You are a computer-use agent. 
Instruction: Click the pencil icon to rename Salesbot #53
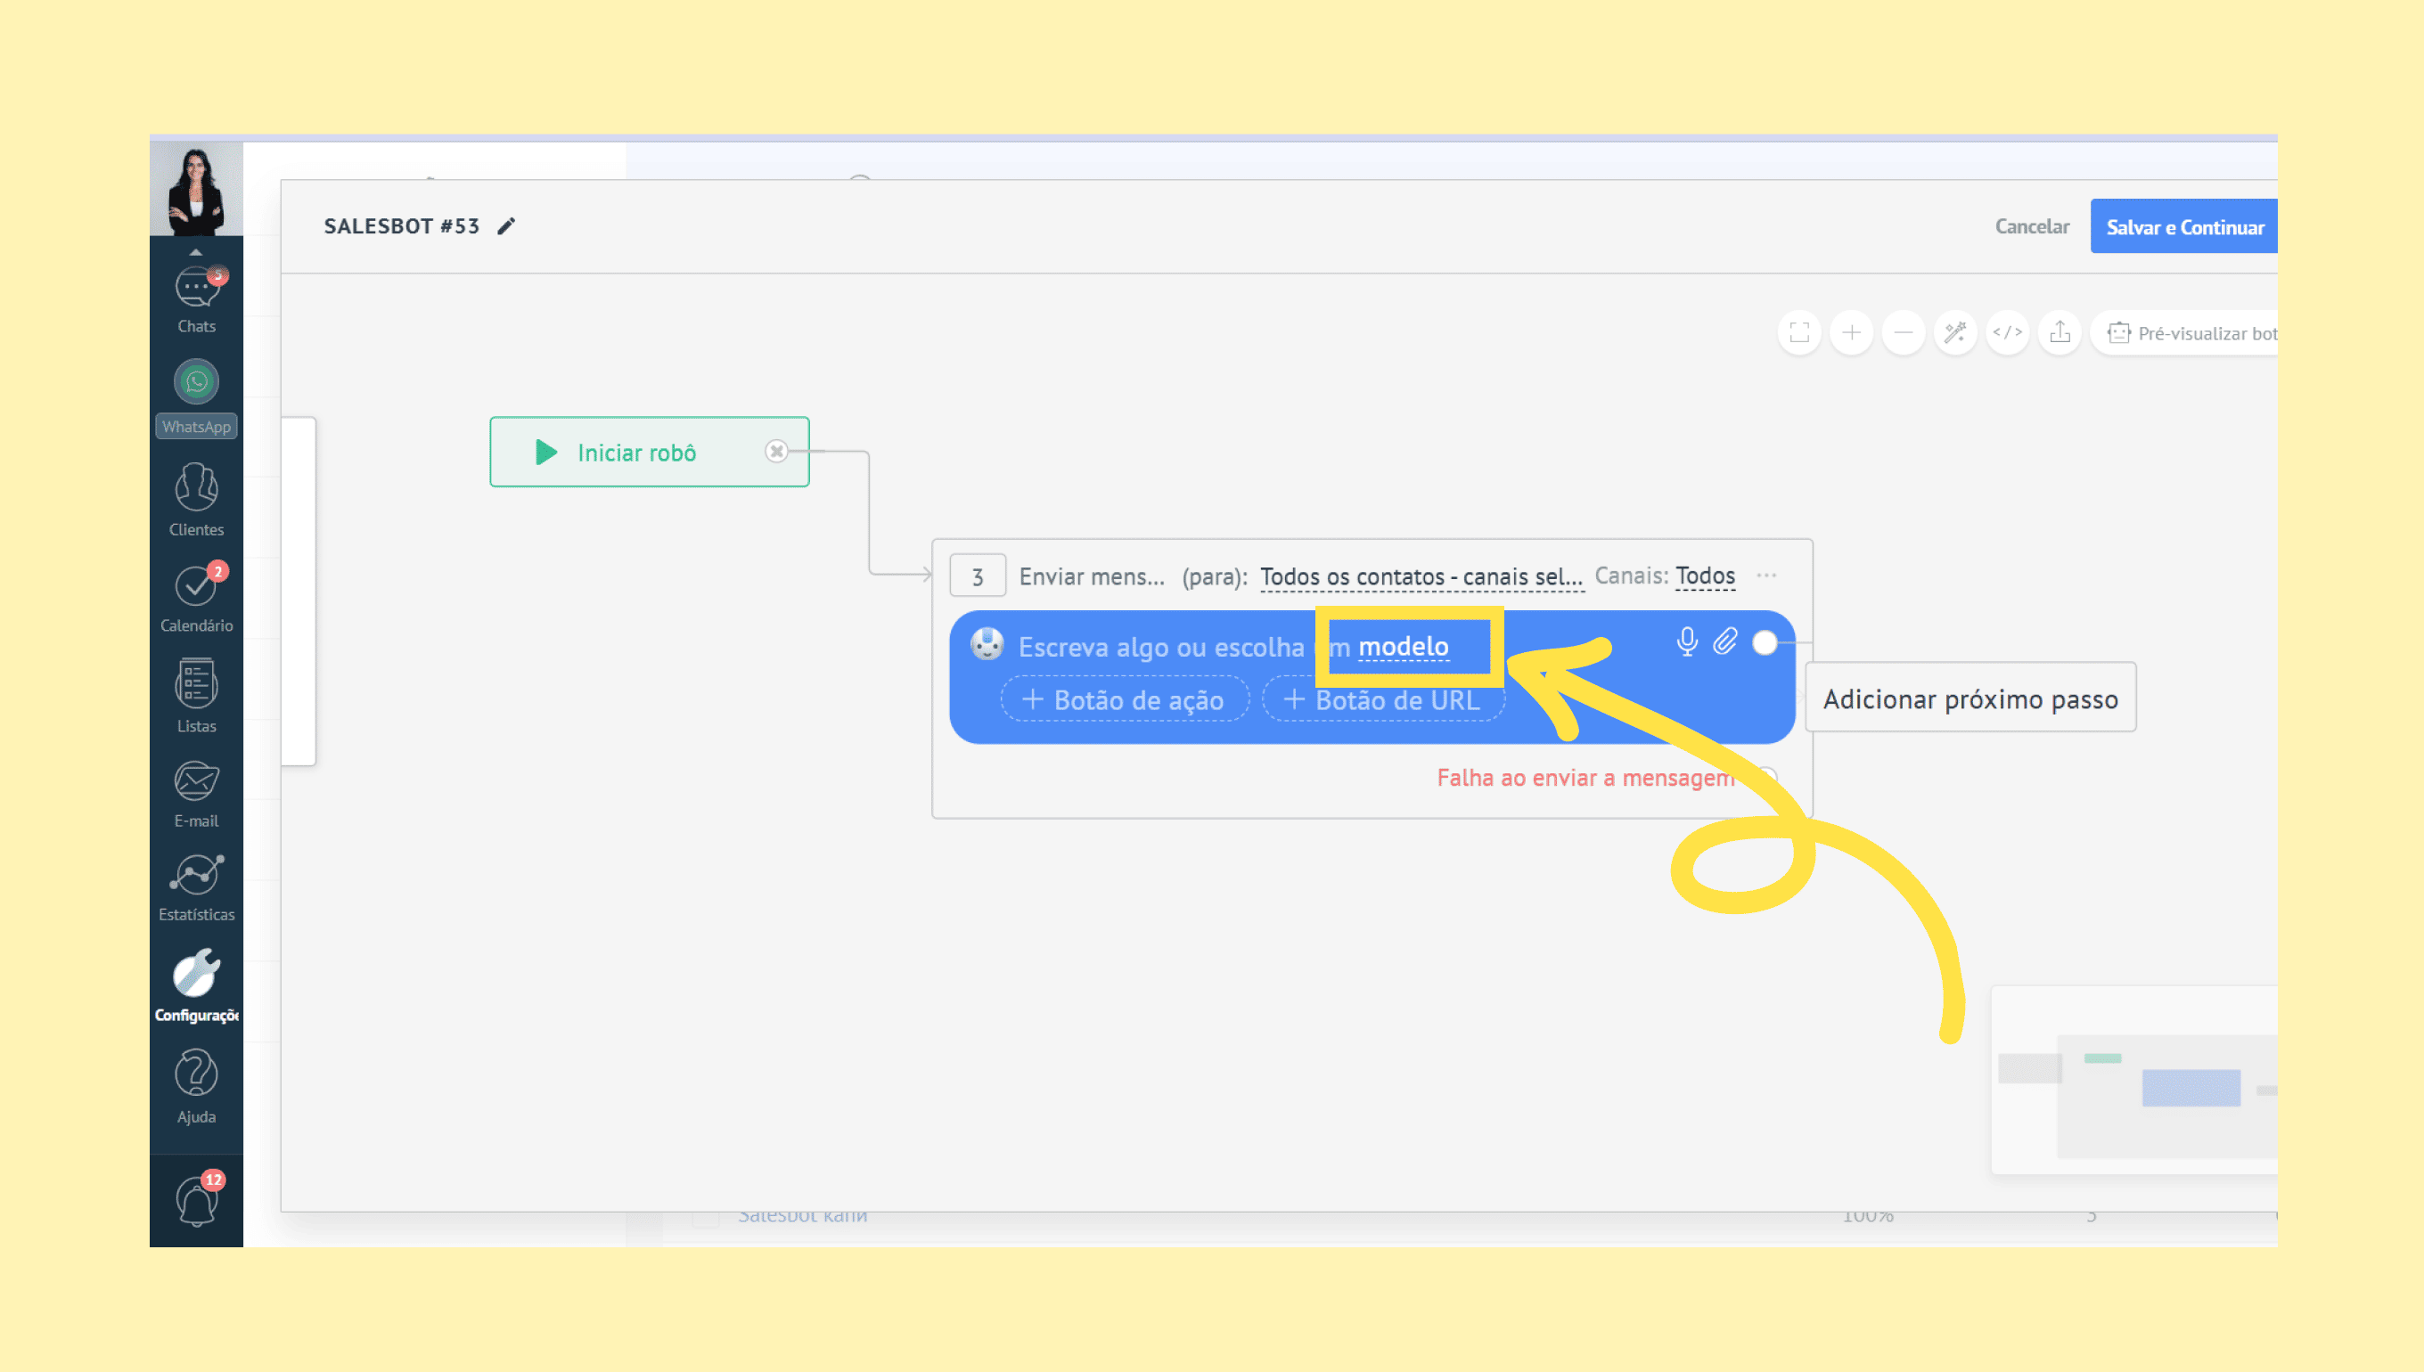point(506,226)
